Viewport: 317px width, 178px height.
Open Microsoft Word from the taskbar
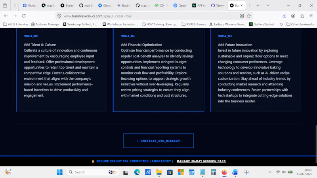(x=235, y=172)
